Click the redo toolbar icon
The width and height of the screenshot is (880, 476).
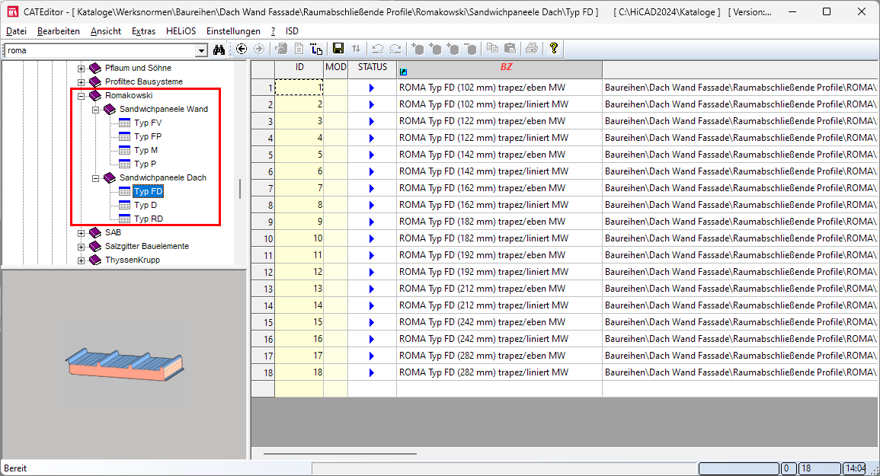pyautogui.click(x=395, y=49)
